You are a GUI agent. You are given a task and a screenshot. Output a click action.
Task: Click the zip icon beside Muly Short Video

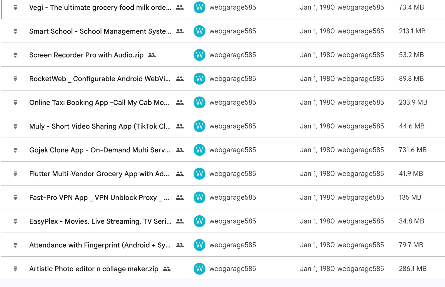[15, 126]
